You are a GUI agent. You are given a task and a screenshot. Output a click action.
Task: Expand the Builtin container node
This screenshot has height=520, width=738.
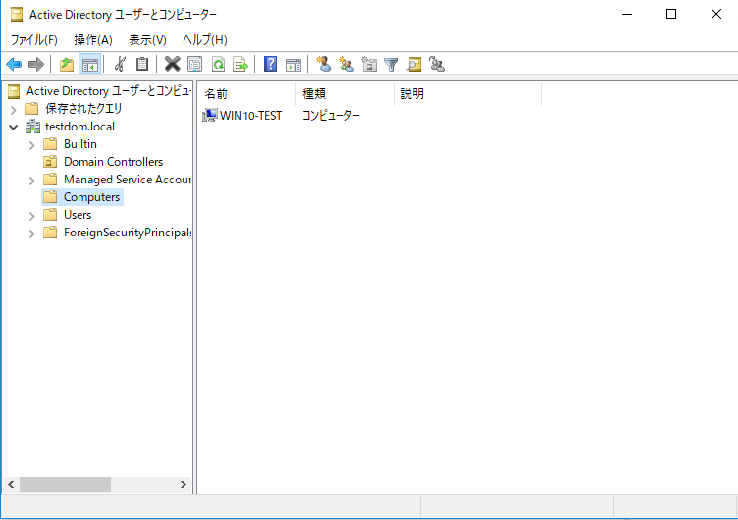(x=32, y=144)
